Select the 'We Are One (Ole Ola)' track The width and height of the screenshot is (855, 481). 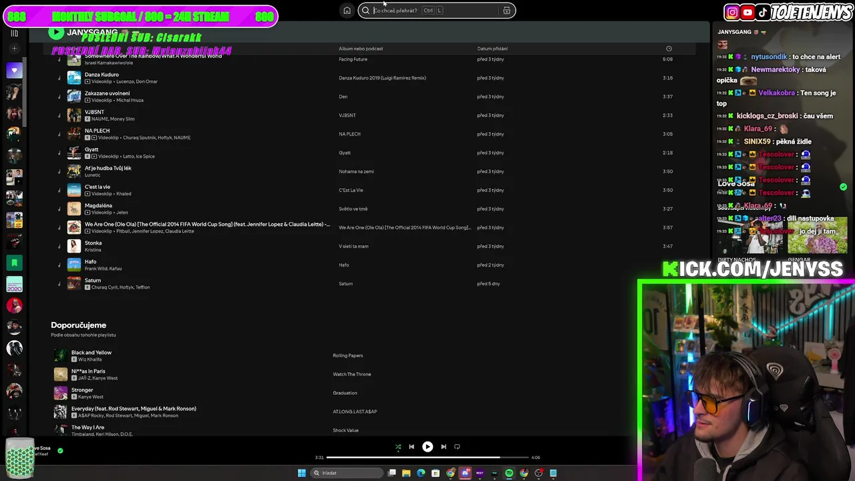207,224
